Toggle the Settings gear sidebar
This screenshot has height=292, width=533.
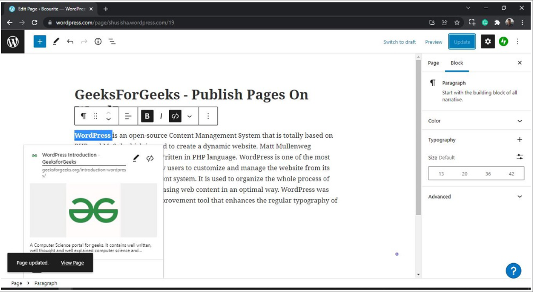(488, 41)
